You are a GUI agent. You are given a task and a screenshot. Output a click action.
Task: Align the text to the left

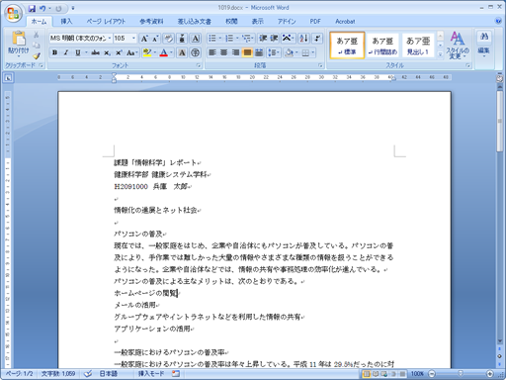point(212,52)
